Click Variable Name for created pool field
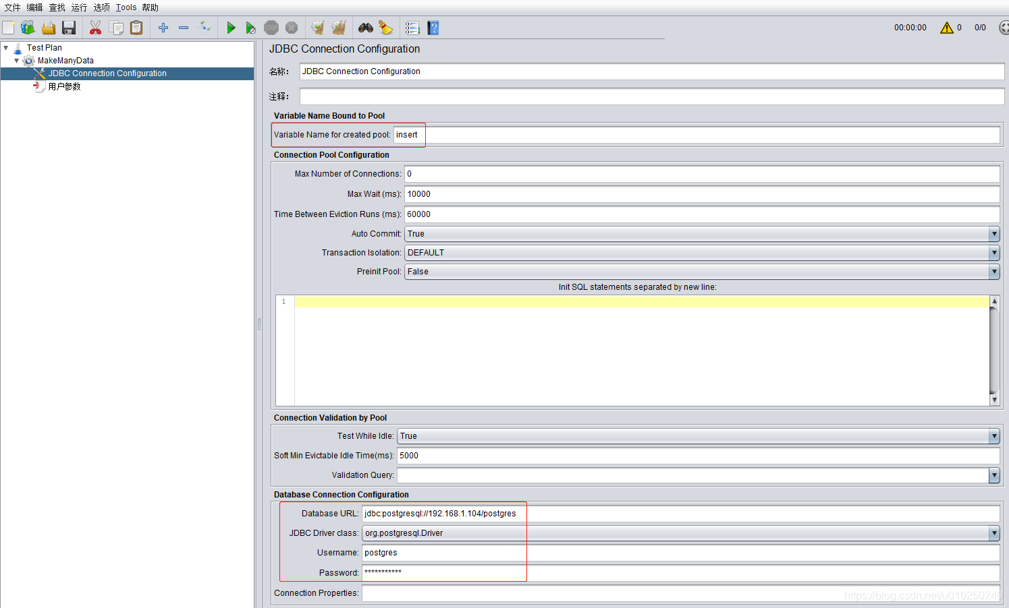The height and width of the screenshot is (608, 1009). click(697, 135)
